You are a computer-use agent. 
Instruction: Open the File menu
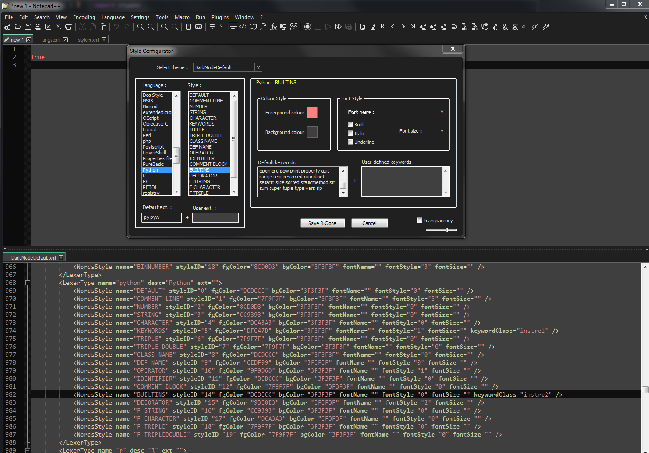[x=9, y=17]
